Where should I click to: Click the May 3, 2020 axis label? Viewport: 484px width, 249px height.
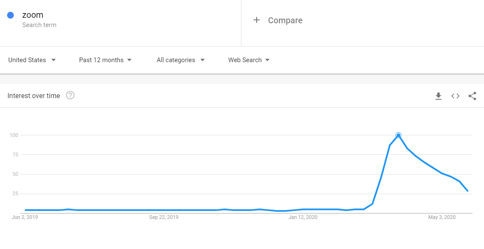[442, 217]
